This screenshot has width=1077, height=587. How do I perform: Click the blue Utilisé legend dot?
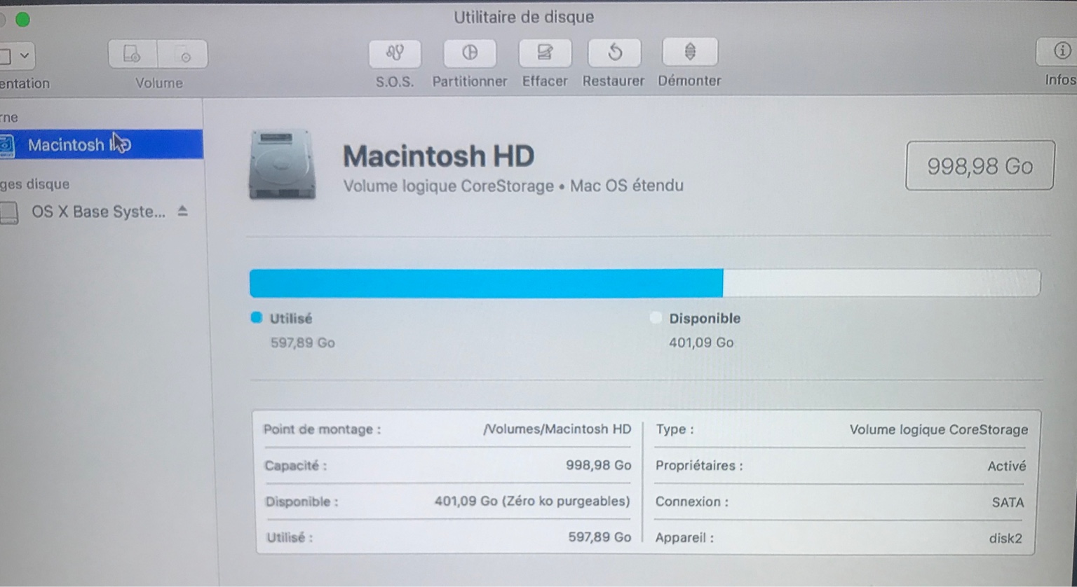(x=257, y=318)
